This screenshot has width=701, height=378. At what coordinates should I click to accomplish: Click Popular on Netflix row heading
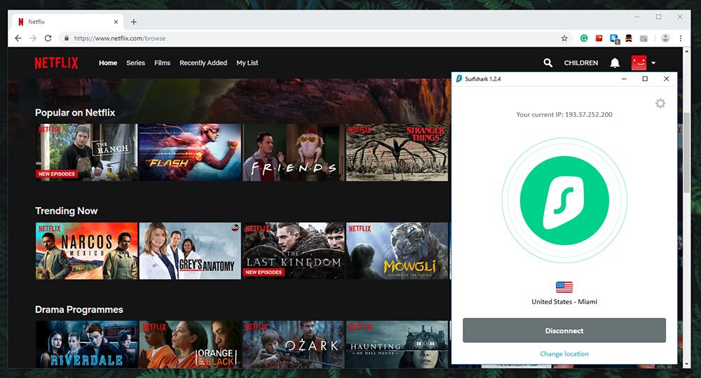[75, 113]
